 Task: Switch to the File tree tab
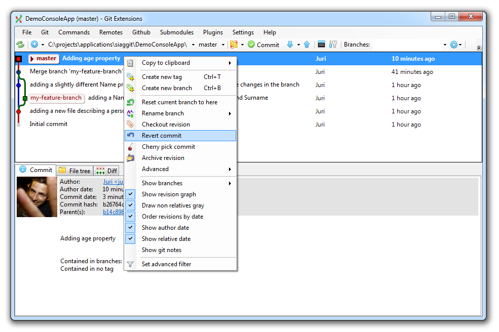(x=75, y=171)
